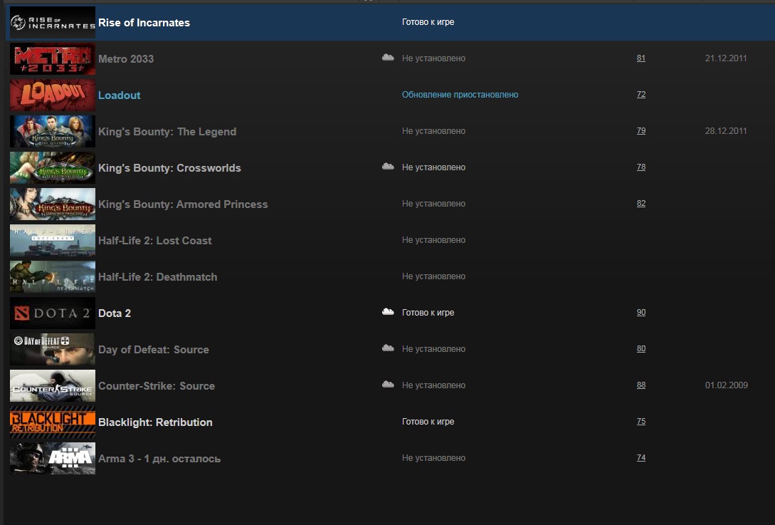Select Half-Life 2: Deathmatch title
Image resolution: width=775 pixels, height=525 pixels.
click(158, 277)
